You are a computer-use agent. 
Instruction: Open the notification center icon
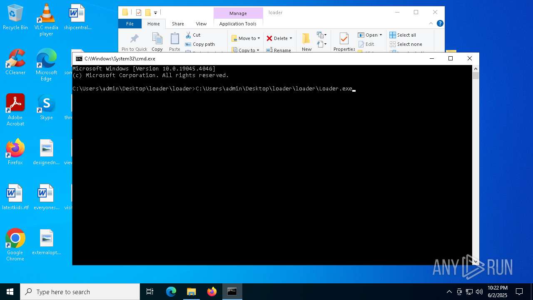coord(519,292)
